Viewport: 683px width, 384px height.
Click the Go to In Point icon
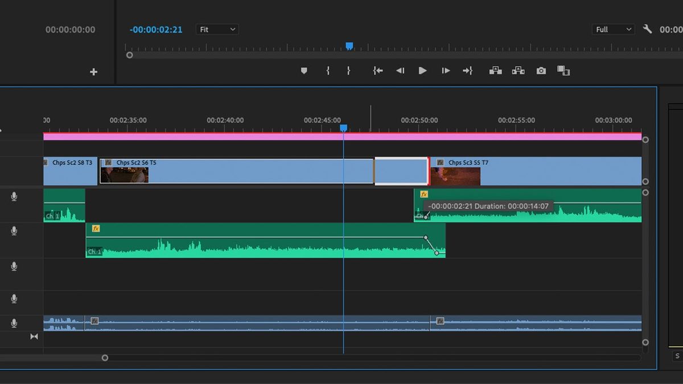pos(377,71)
